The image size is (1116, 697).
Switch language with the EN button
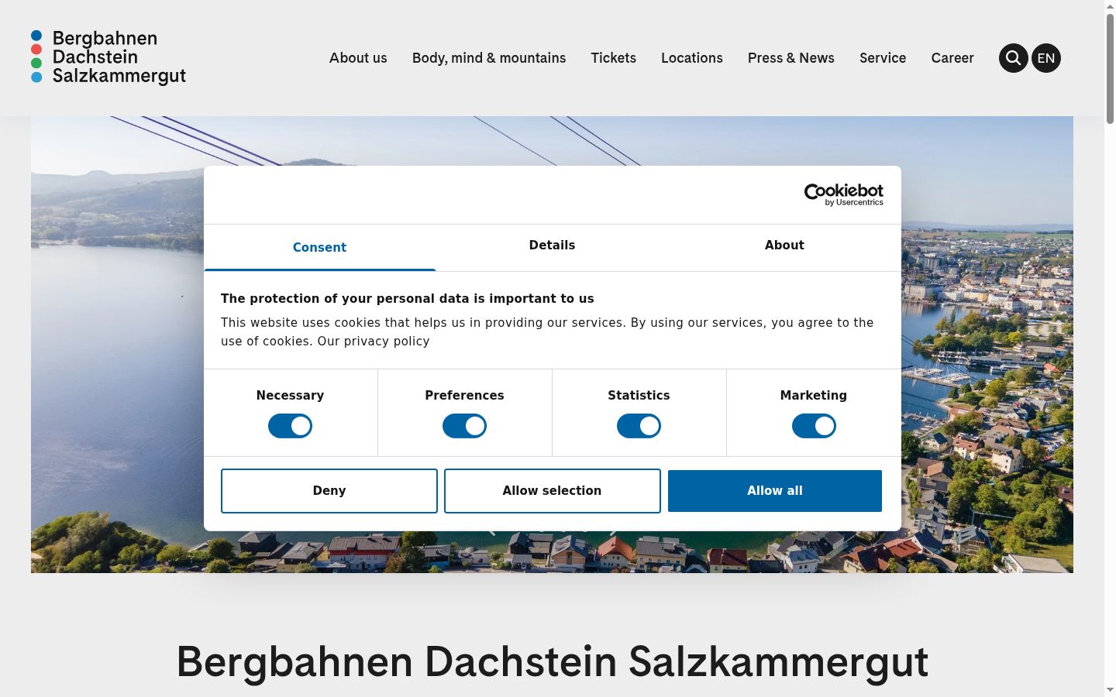1046,58
